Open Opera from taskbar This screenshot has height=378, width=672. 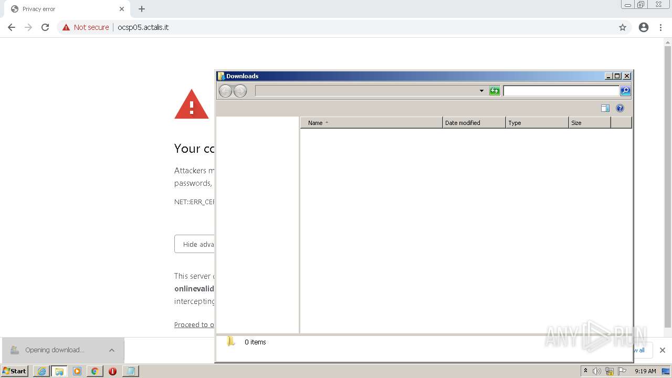(112, 371)
